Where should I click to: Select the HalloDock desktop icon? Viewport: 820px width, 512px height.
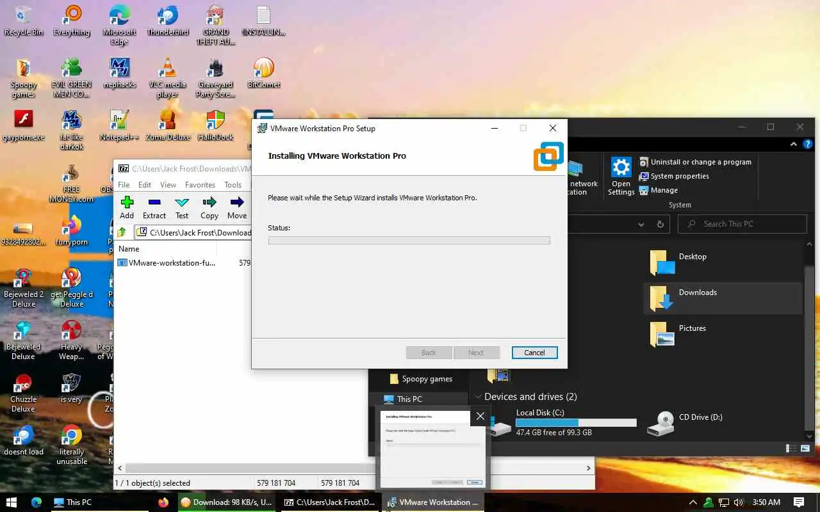(216, 125)
